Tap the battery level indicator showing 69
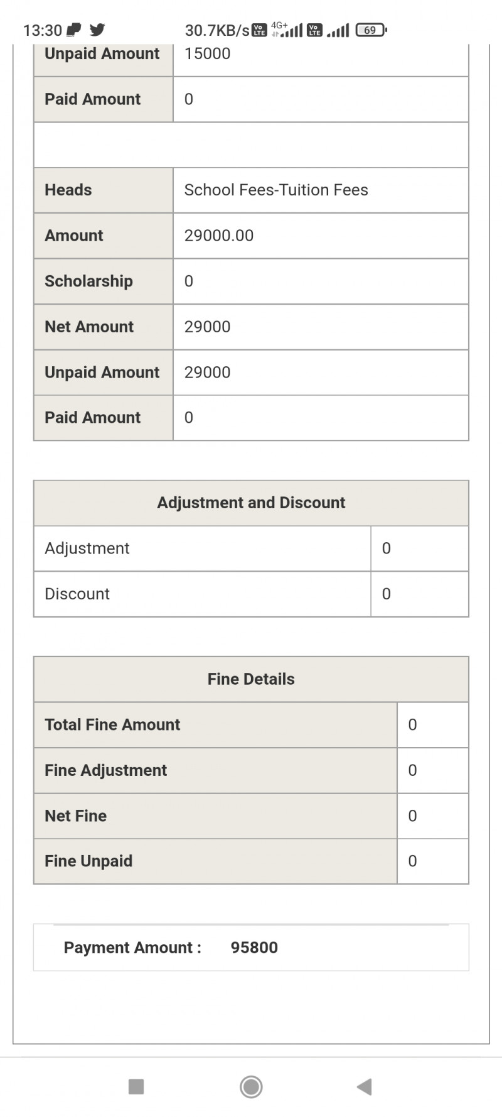Viewport: 502px width, 1117px height. [x=371, y=30]
